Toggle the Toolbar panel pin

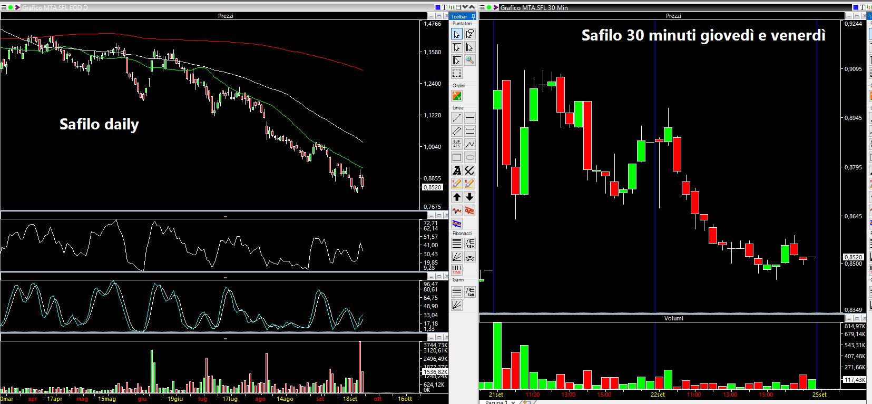click(x=473, y=16)
